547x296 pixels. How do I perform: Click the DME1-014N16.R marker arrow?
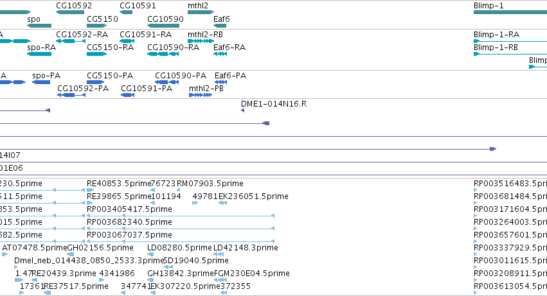tap(243, 110)
